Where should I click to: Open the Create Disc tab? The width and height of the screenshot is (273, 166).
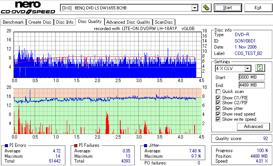40,22
